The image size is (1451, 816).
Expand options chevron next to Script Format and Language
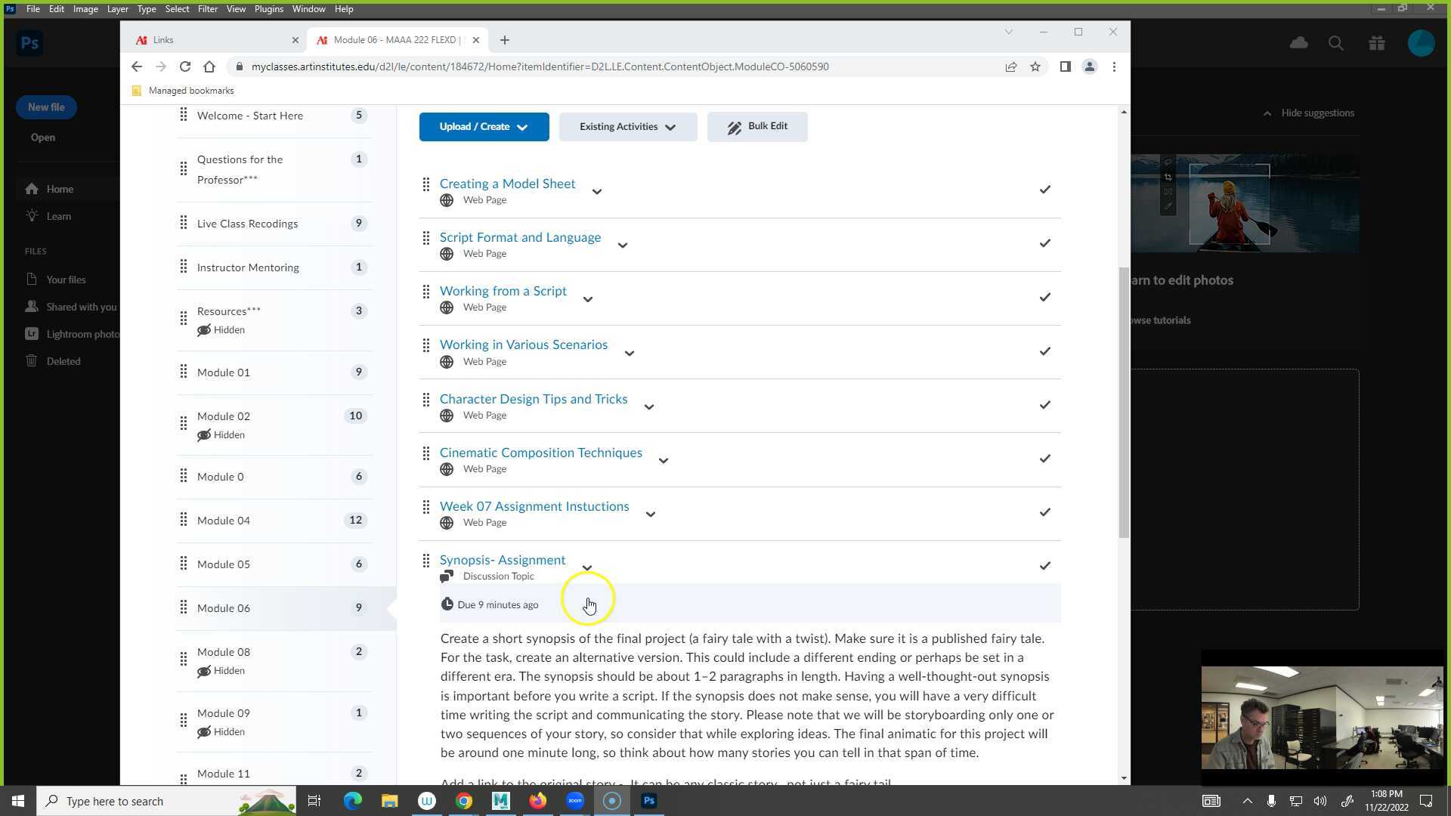[x=622, y=246]
